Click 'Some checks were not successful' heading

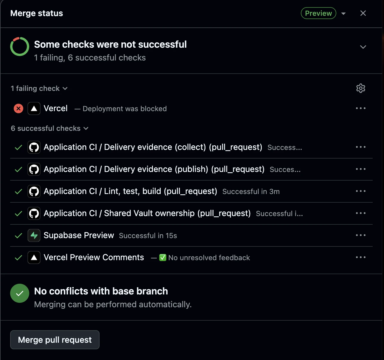[110, 44]
